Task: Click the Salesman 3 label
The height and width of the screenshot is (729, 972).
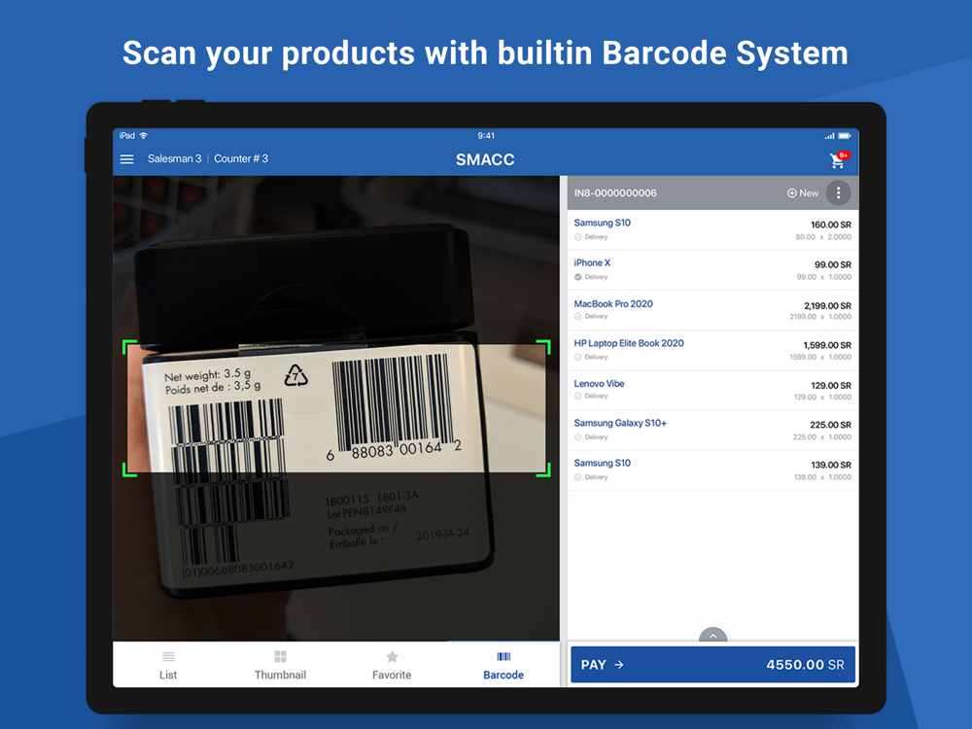Action: coord(174,158)
